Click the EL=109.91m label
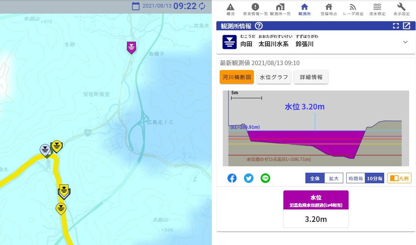Screen dimensions: 416x245 (245, 127)
